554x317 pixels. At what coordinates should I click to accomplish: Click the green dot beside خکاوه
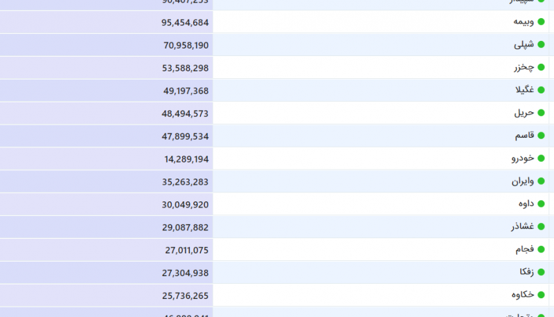[x=542, y=294]
